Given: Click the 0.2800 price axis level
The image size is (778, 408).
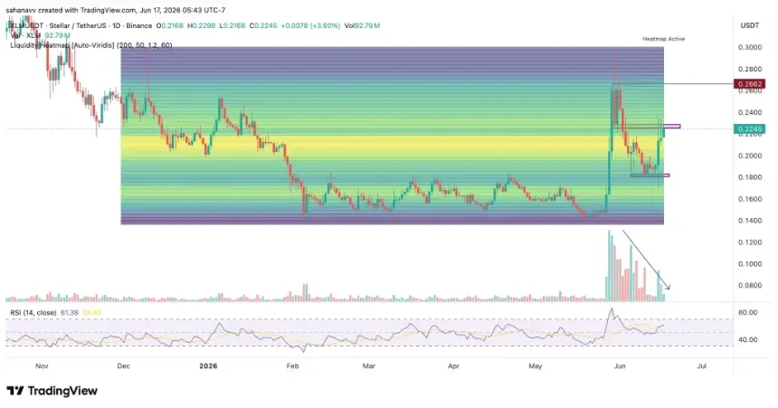Looking at the screenshot, I should click(750, 69).
